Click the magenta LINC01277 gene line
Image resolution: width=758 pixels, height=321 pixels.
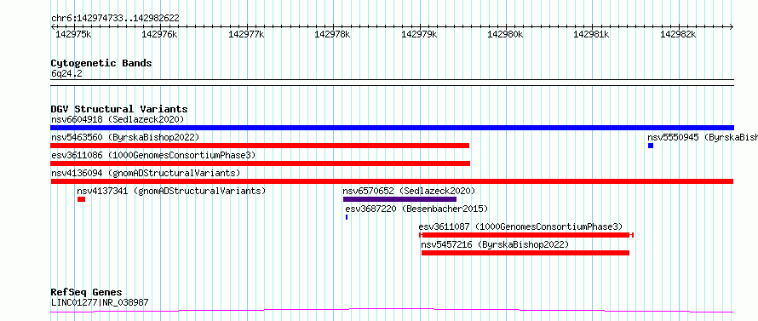point(392,311)
